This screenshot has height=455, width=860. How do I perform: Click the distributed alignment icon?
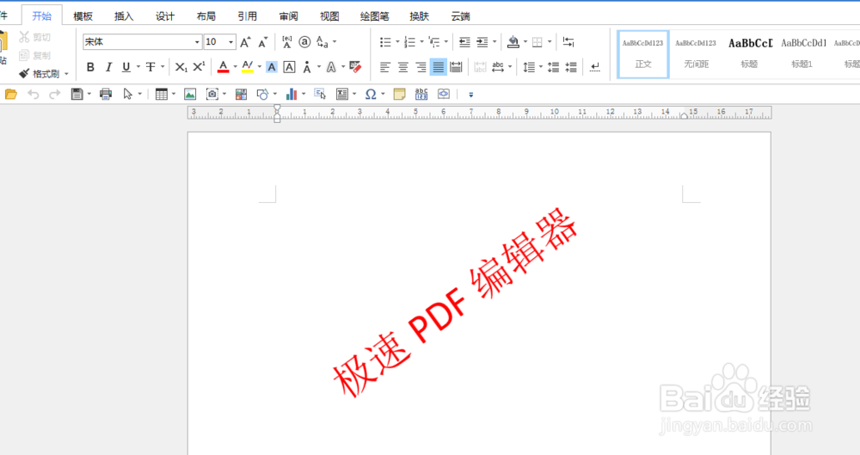(456, 67)
